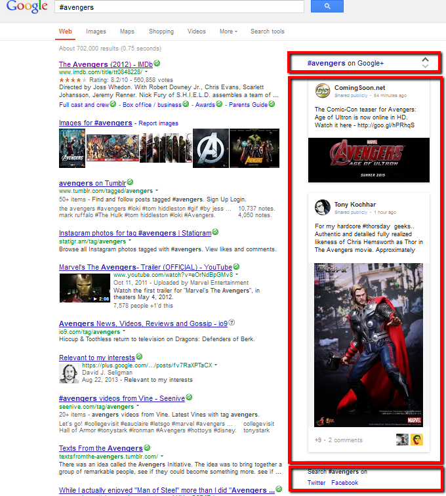Click green badge beside Relevant to my interests
The image size is (446, 496).
tap(139, 356)
